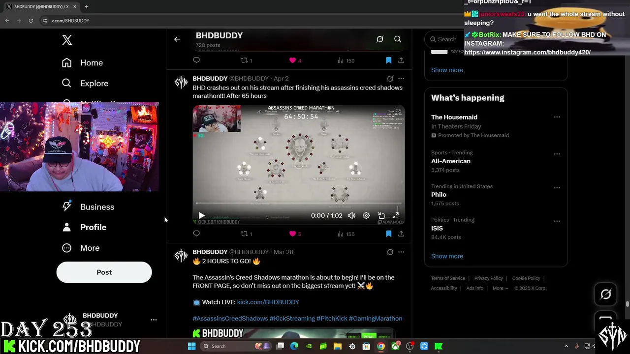630x354 pixels.
Task: Open Cookie Policy link
Action: click(526, 278)
